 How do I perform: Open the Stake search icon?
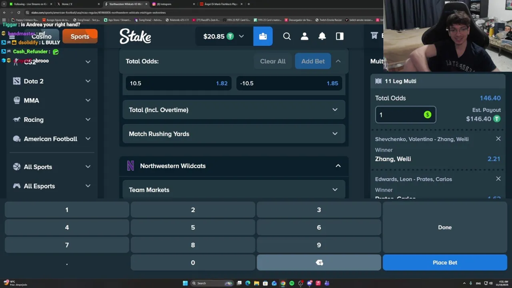tap(287, 36)
